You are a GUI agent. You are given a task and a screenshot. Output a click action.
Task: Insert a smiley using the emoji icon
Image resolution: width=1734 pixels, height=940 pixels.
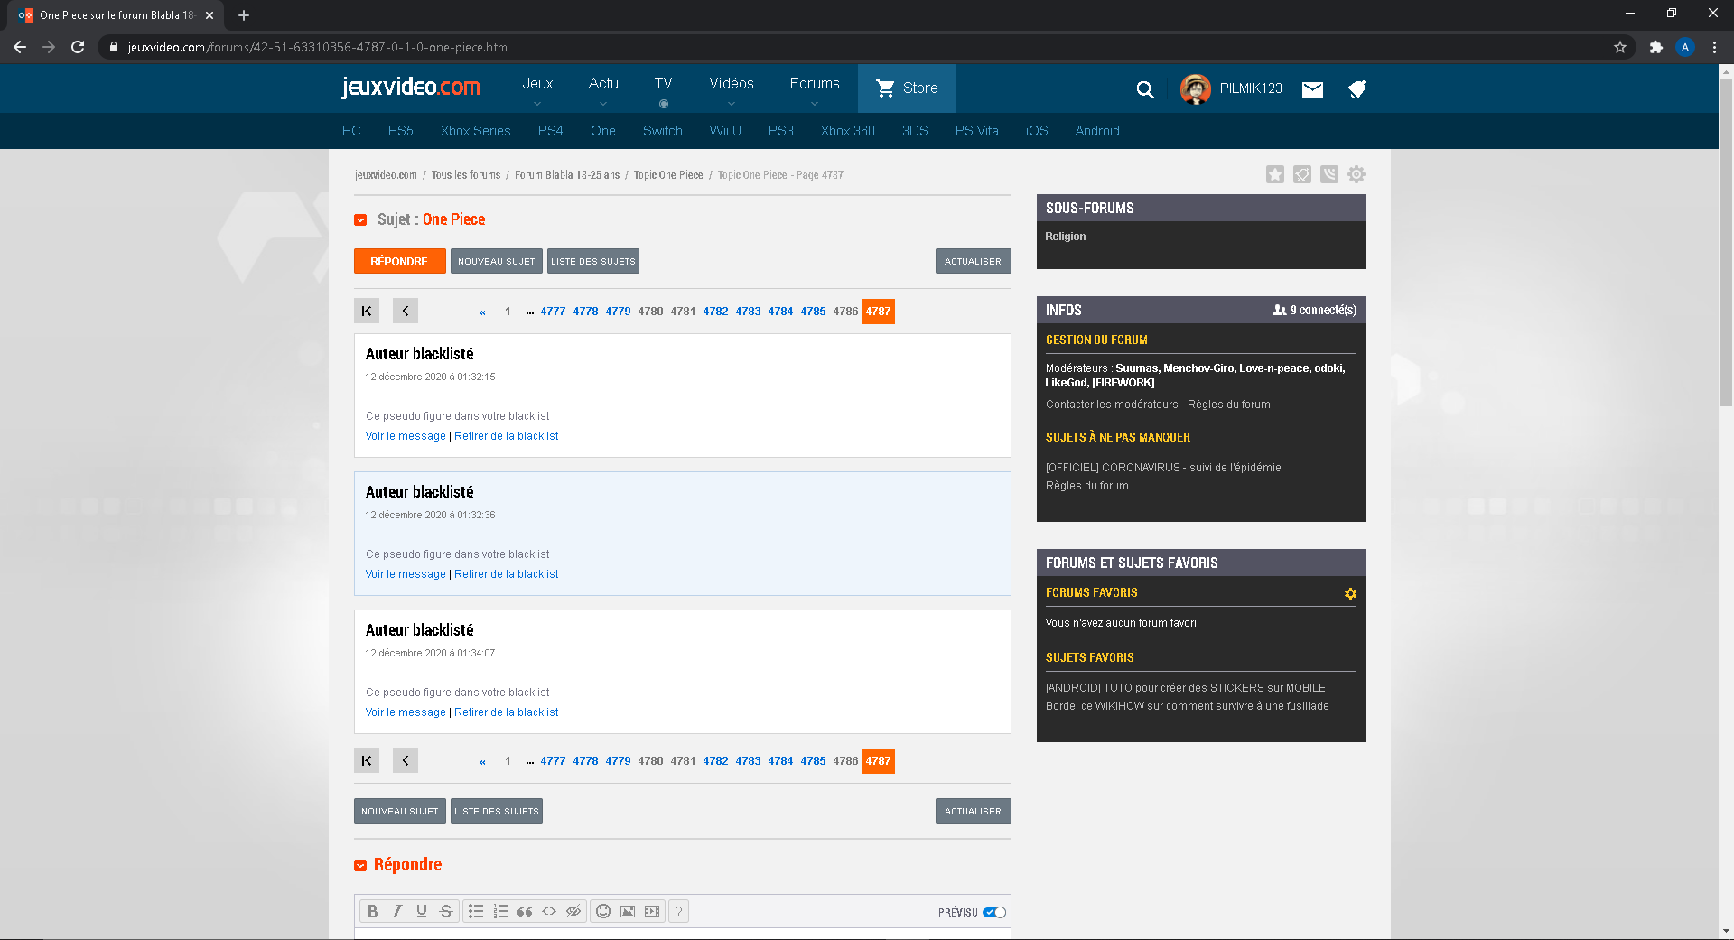603,911
